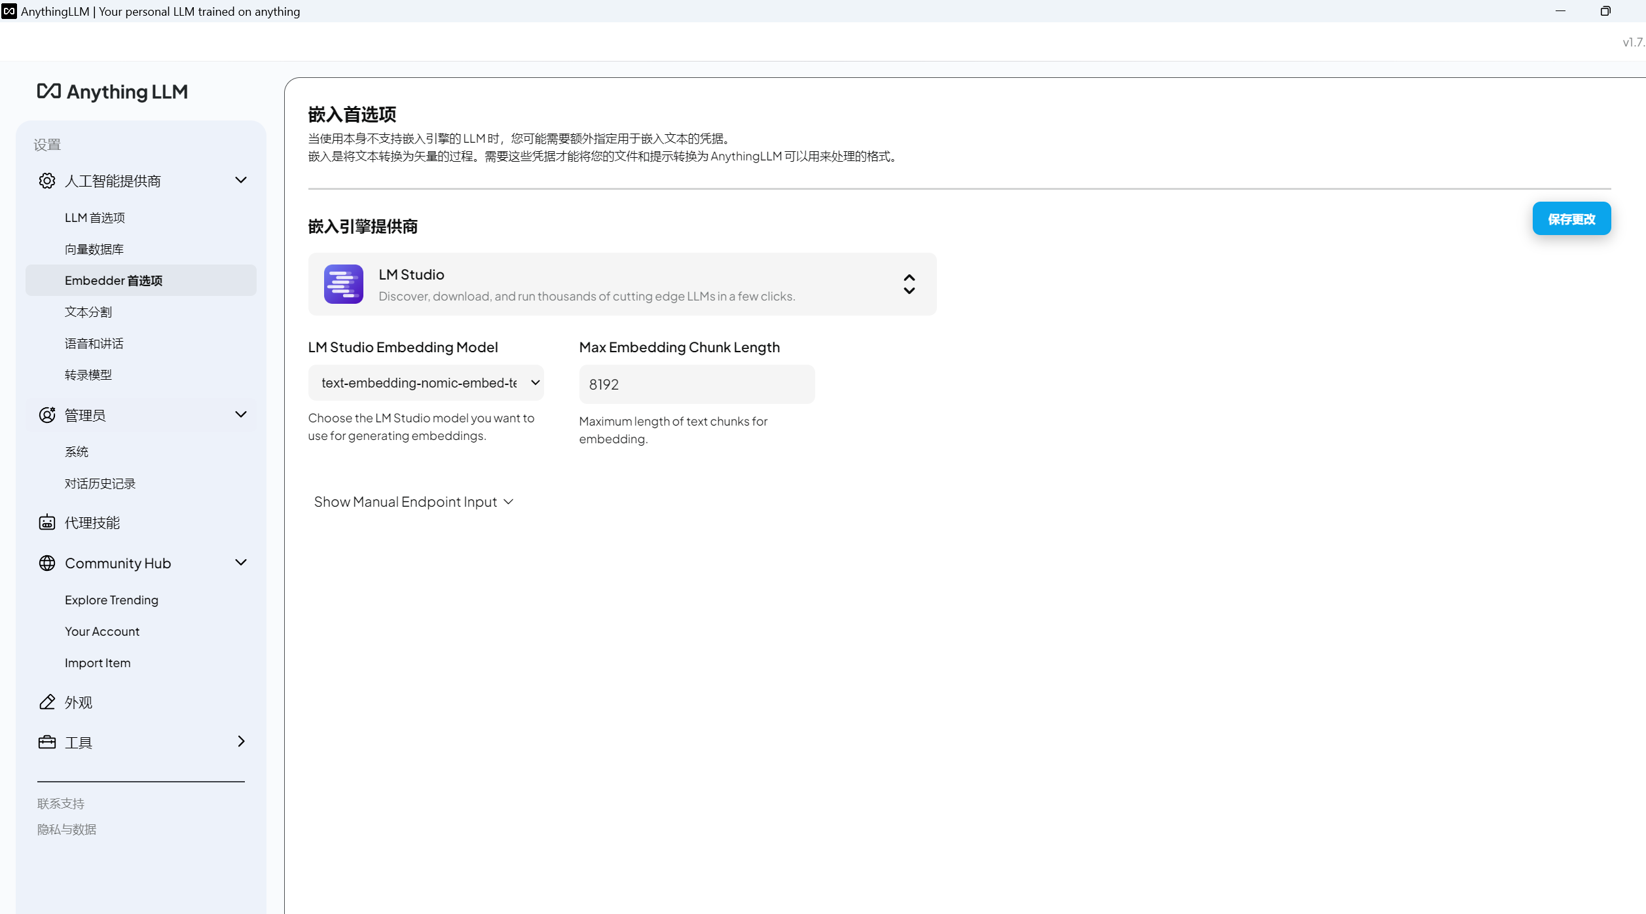Open 文本分割 settings page

click(x=88, y=312)
